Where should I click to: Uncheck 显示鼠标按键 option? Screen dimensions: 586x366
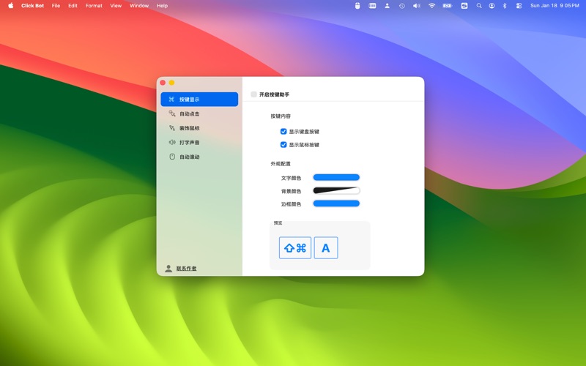283,145
